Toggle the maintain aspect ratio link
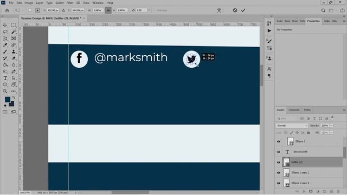The width and height of the screenshot is (347, 195). pos(108,10)
